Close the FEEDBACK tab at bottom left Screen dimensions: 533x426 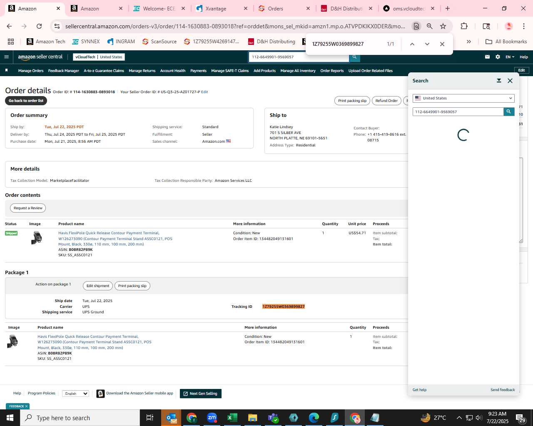[26, 406]
